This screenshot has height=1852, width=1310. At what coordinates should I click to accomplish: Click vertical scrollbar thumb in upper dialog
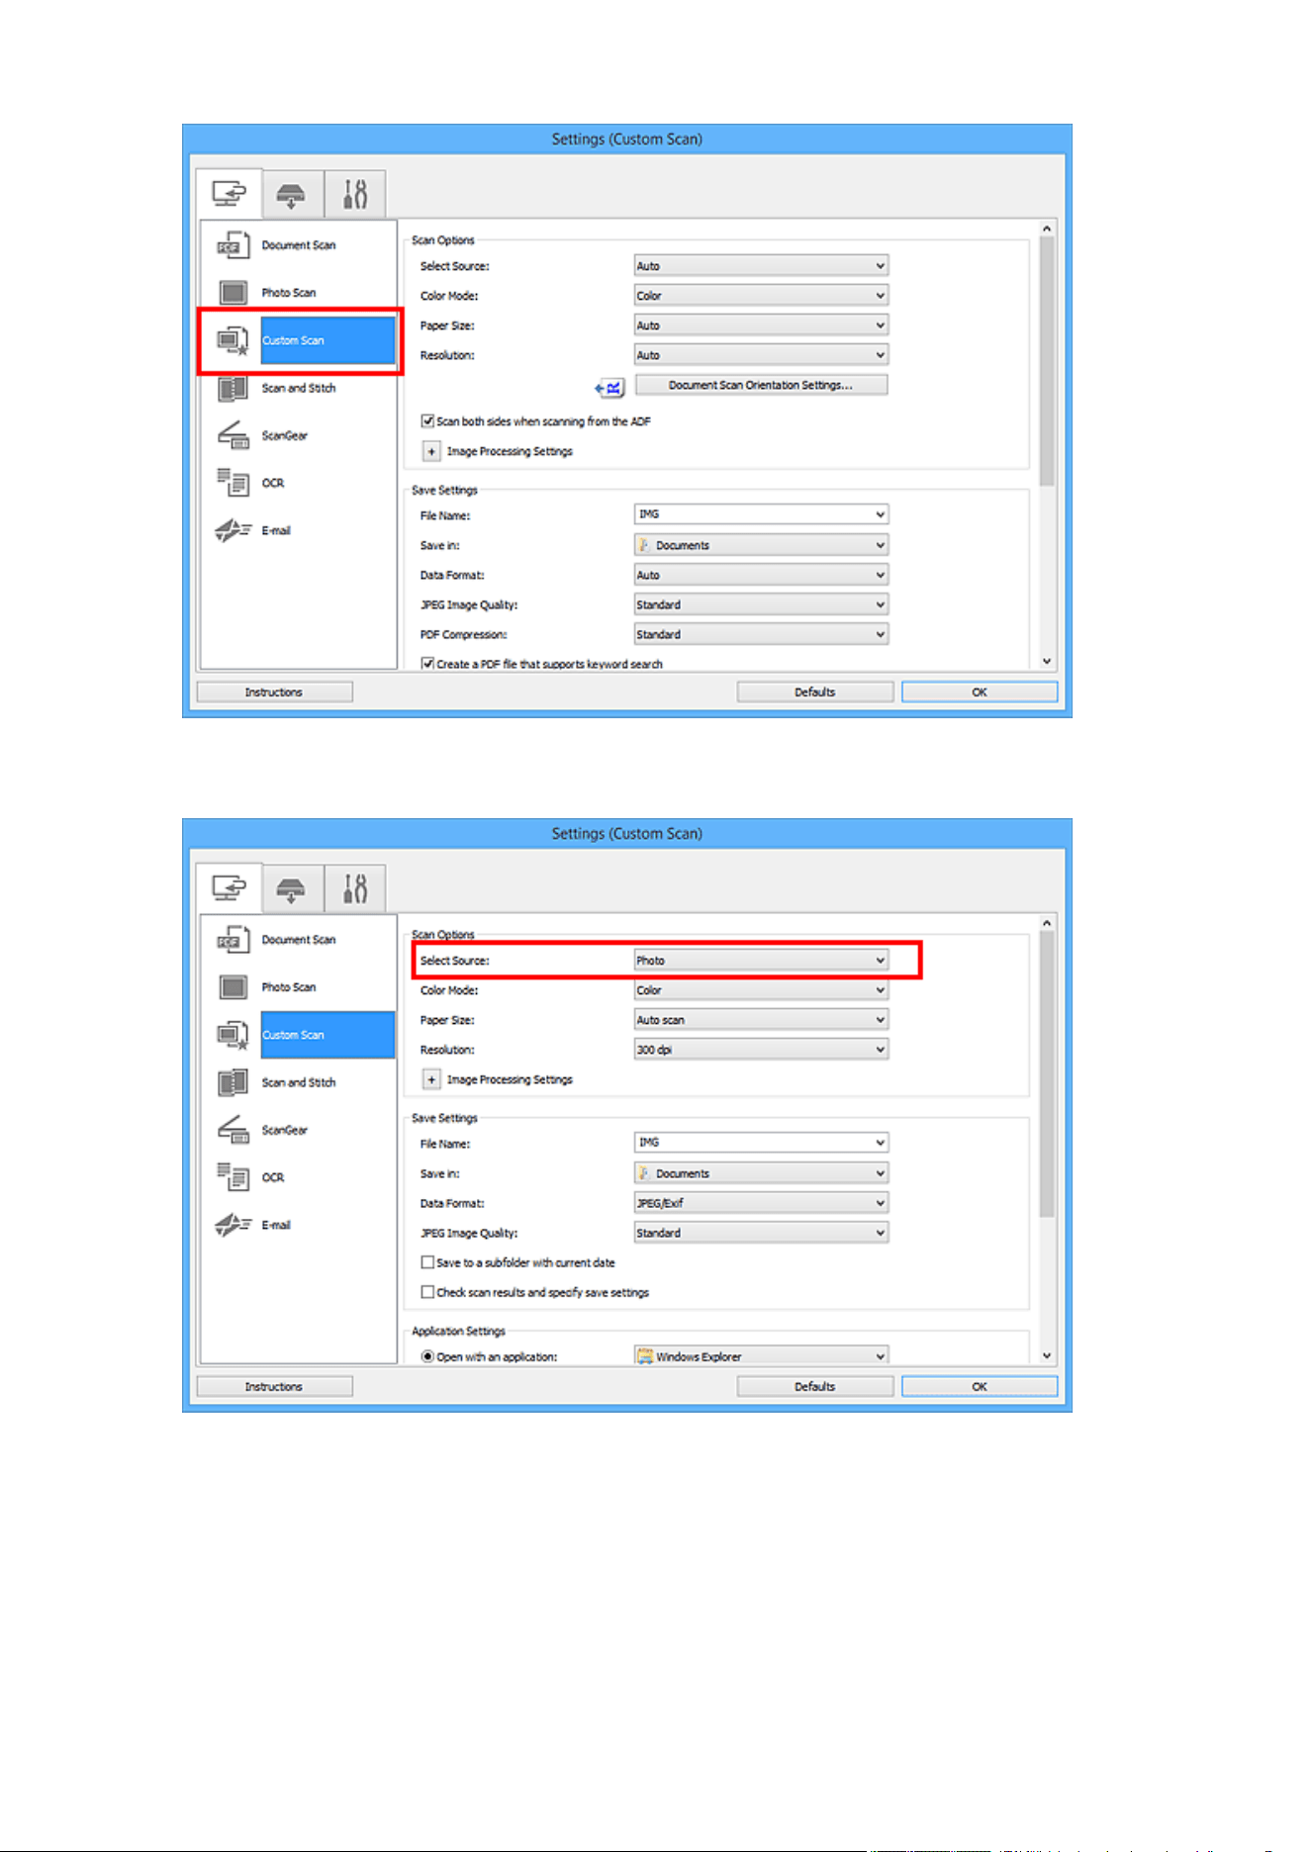click(1047, 361)
